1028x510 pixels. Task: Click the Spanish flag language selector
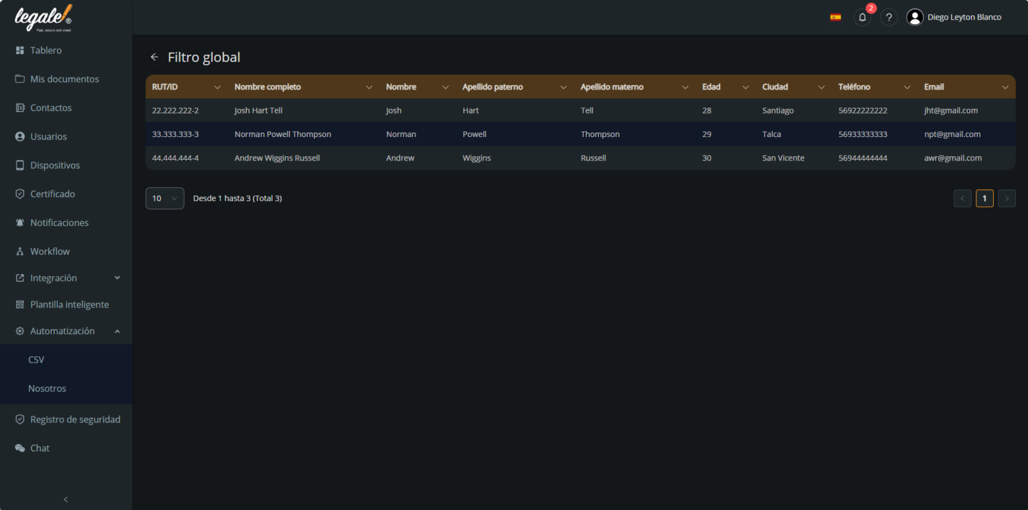coord(835,16)
